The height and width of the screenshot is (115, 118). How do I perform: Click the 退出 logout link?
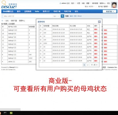(109, 3)
